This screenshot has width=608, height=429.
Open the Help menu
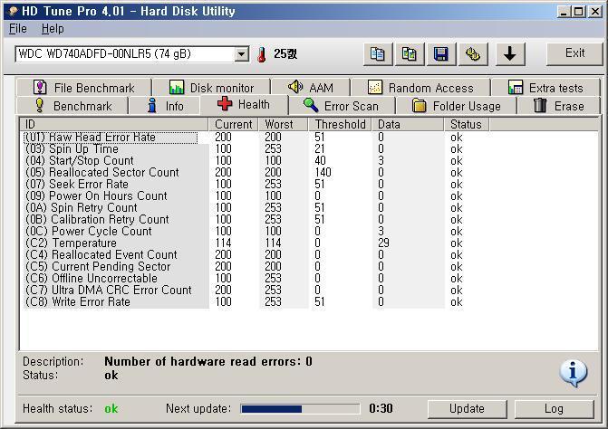(x=53, y=29)
